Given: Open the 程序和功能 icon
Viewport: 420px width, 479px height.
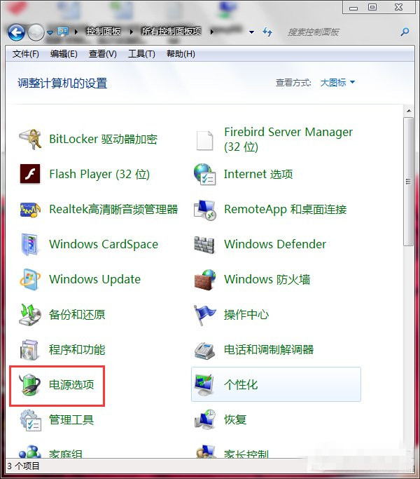Looking at the screenshot, I should (x=30, y=349).
